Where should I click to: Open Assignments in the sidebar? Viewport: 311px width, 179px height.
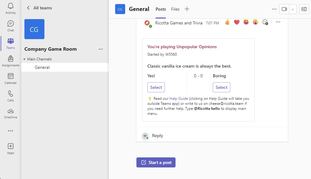pyautogui.click(x=11, y=61)
